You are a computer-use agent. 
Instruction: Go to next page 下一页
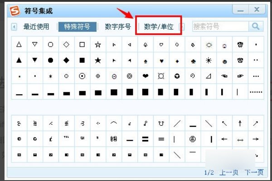coord(254,172)
